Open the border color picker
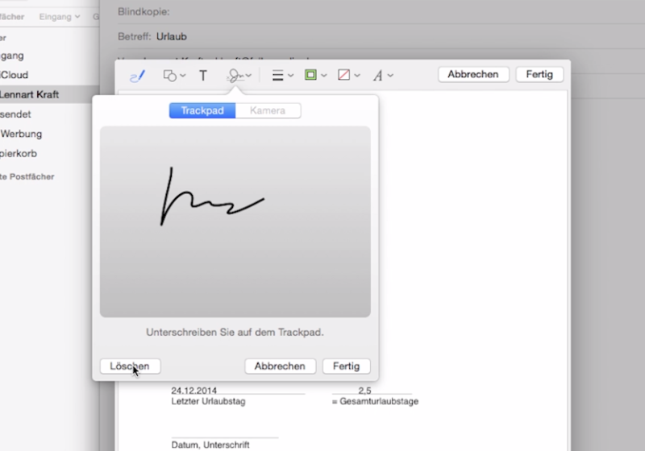This screenshot has width=645, height=451. point(314,75)
